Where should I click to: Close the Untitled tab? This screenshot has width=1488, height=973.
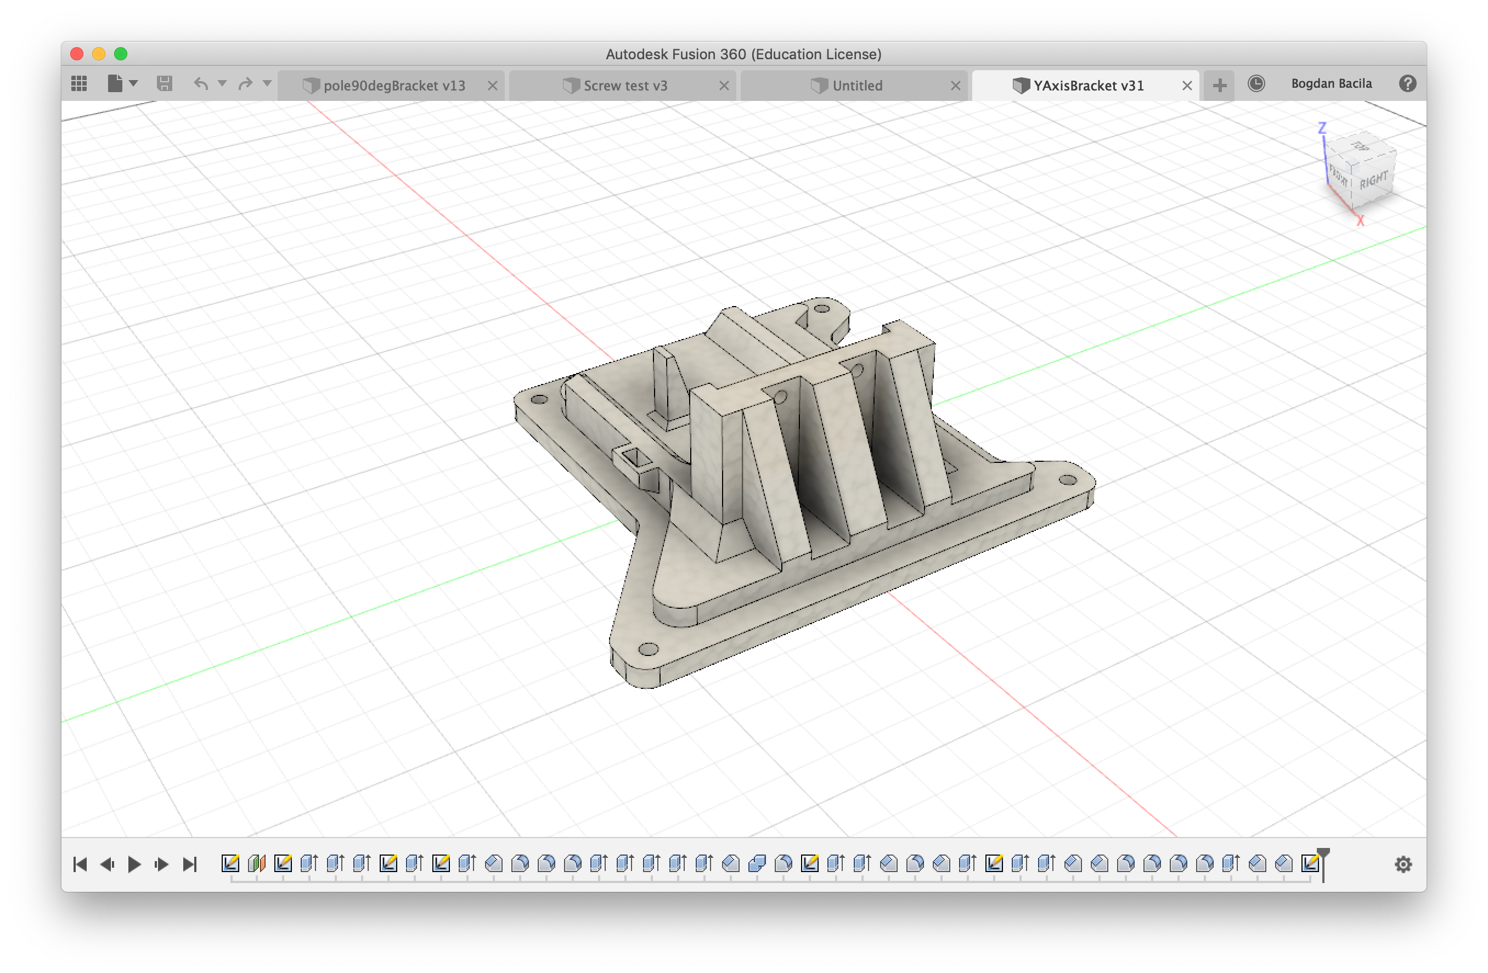click(x=955, y=86)
